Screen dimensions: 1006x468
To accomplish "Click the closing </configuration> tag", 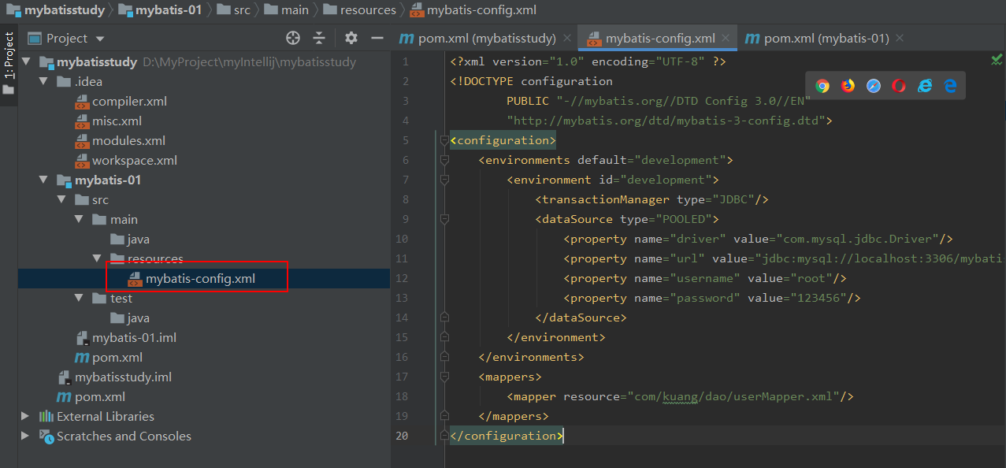I will [507, 436].
